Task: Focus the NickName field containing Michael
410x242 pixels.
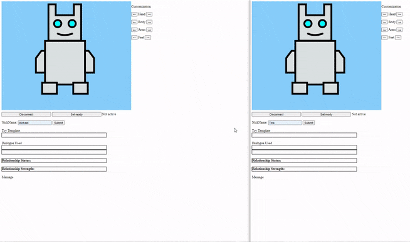Action: 34,123
